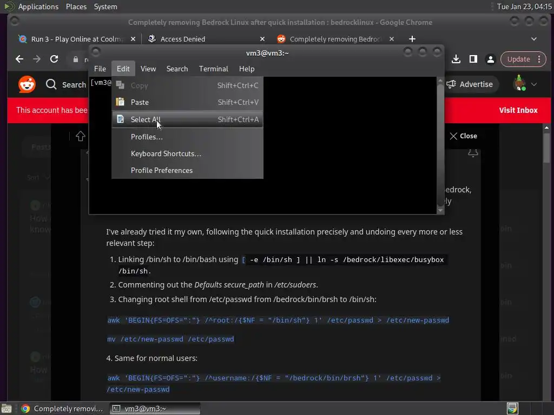Open the terminal View menu
554x415 pixels.
click(148, 69)
